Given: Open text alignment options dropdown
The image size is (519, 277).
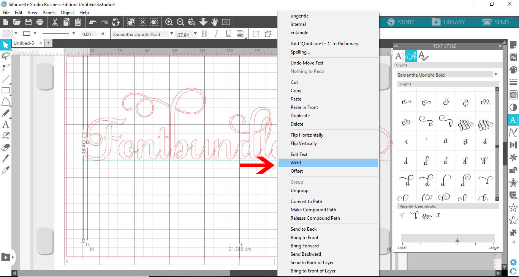Looking at the screenshot, I should click(241, 34).
